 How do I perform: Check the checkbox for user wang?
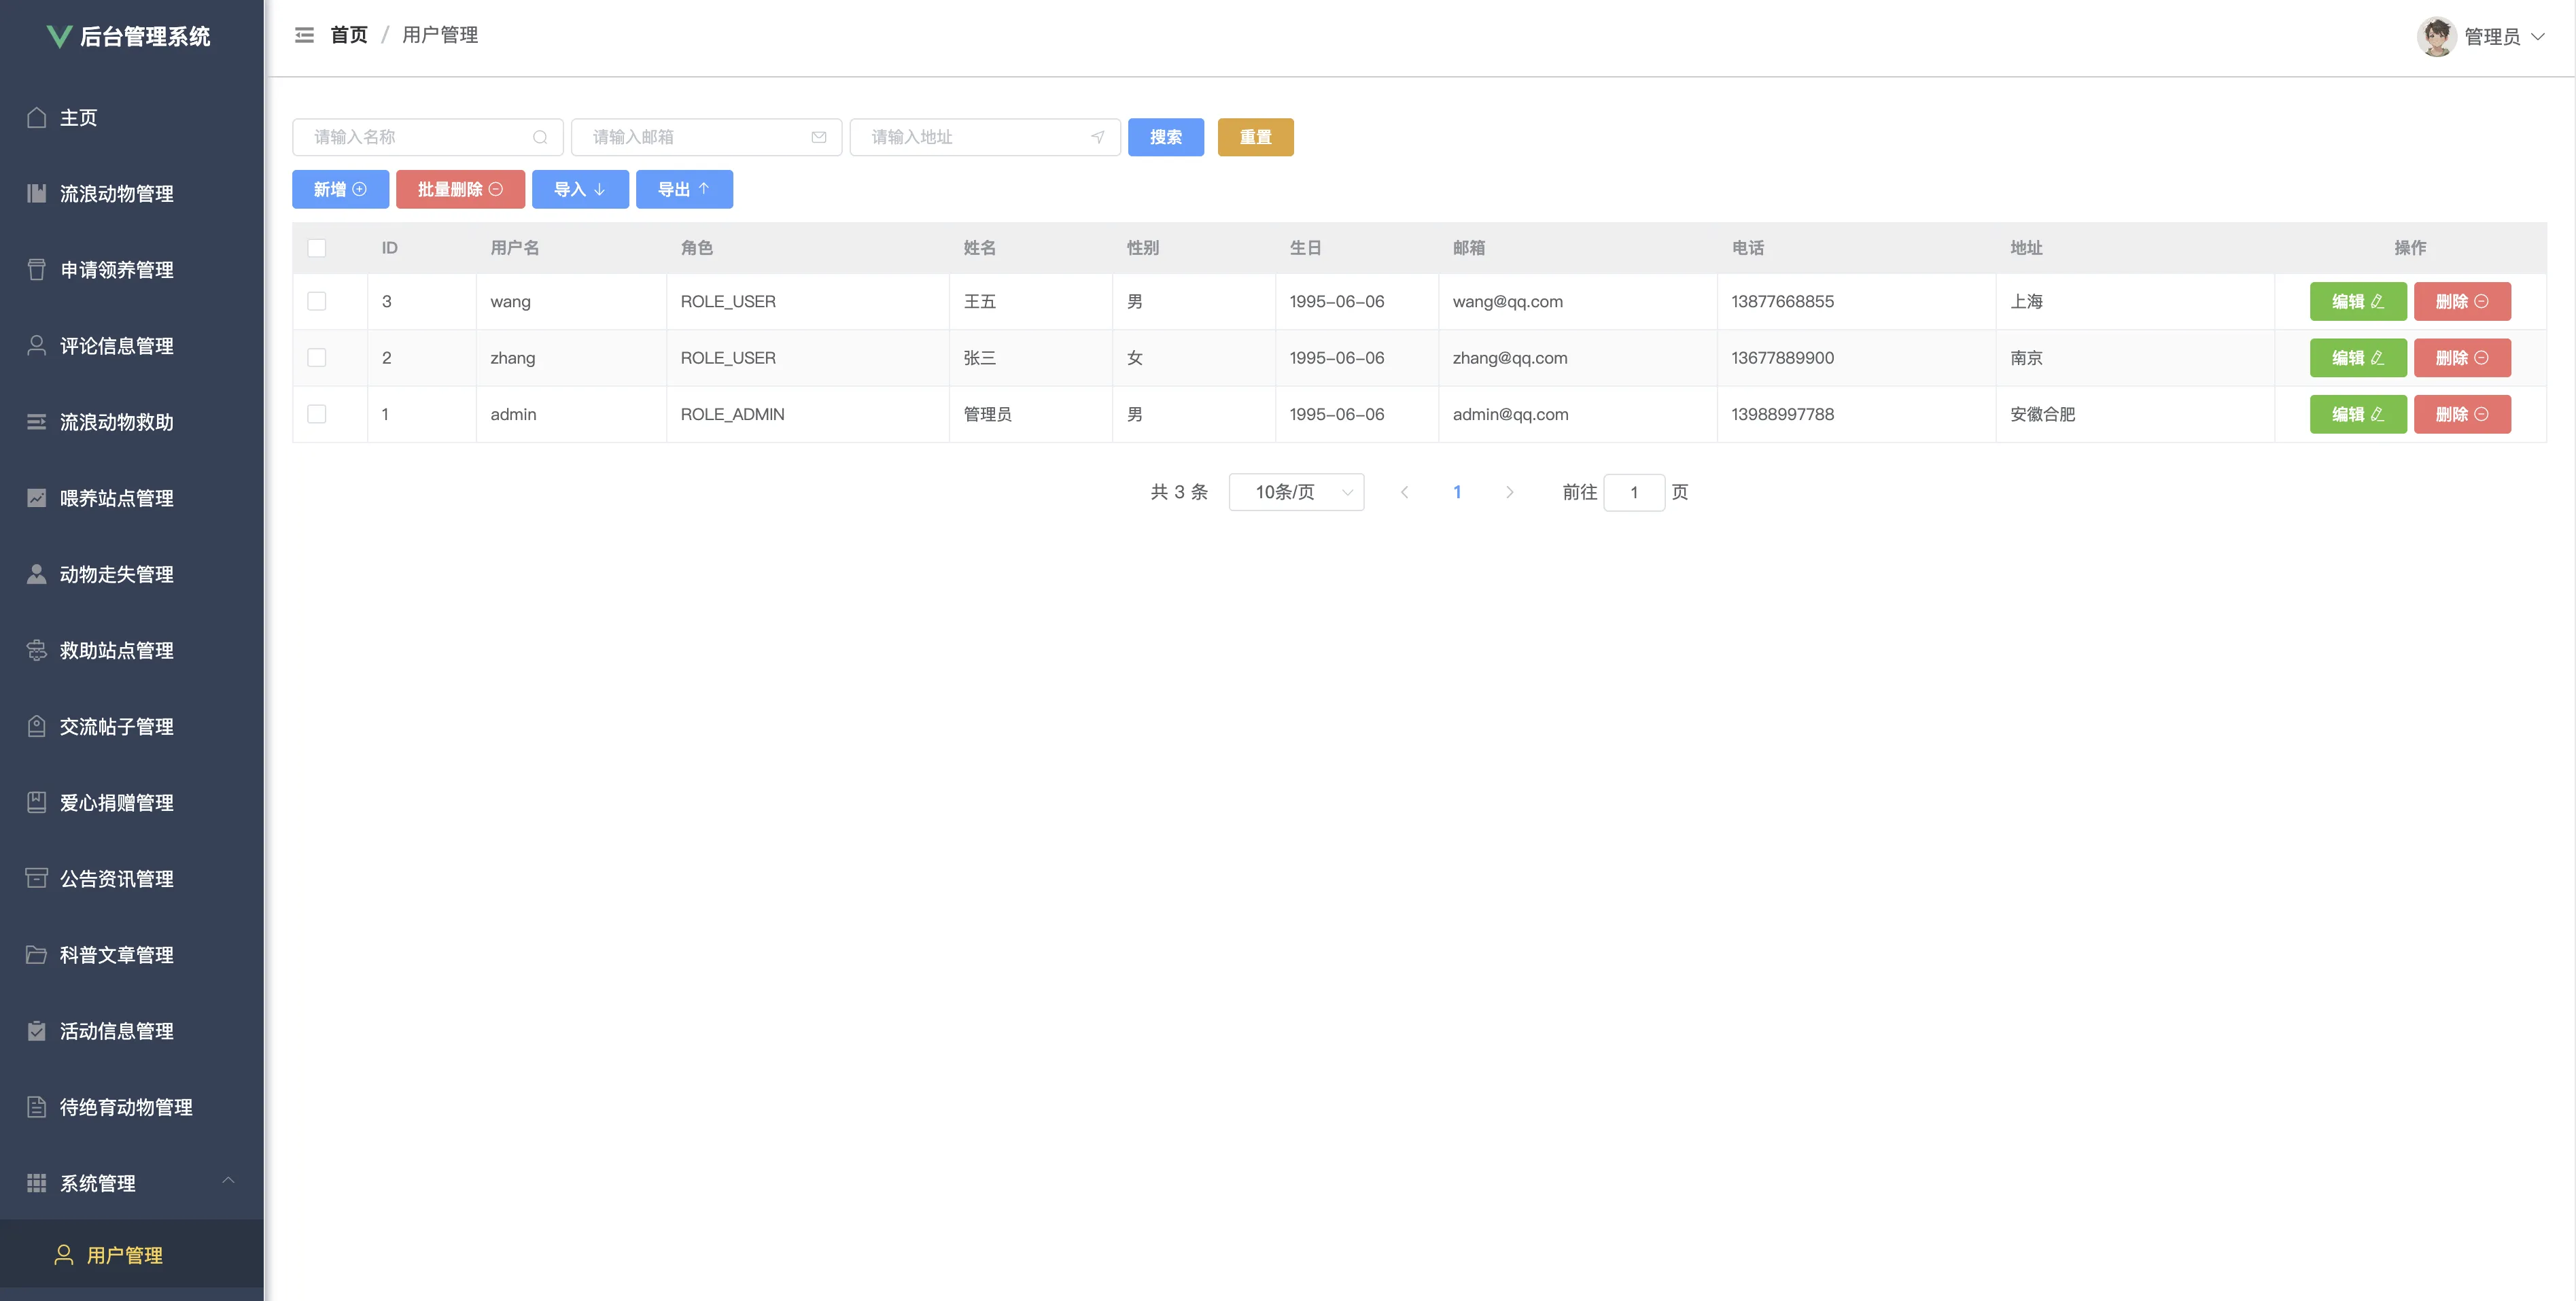click(x=317, y=301)
